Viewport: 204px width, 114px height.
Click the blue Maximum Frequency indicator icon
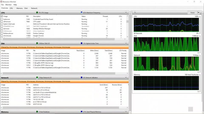82,12
